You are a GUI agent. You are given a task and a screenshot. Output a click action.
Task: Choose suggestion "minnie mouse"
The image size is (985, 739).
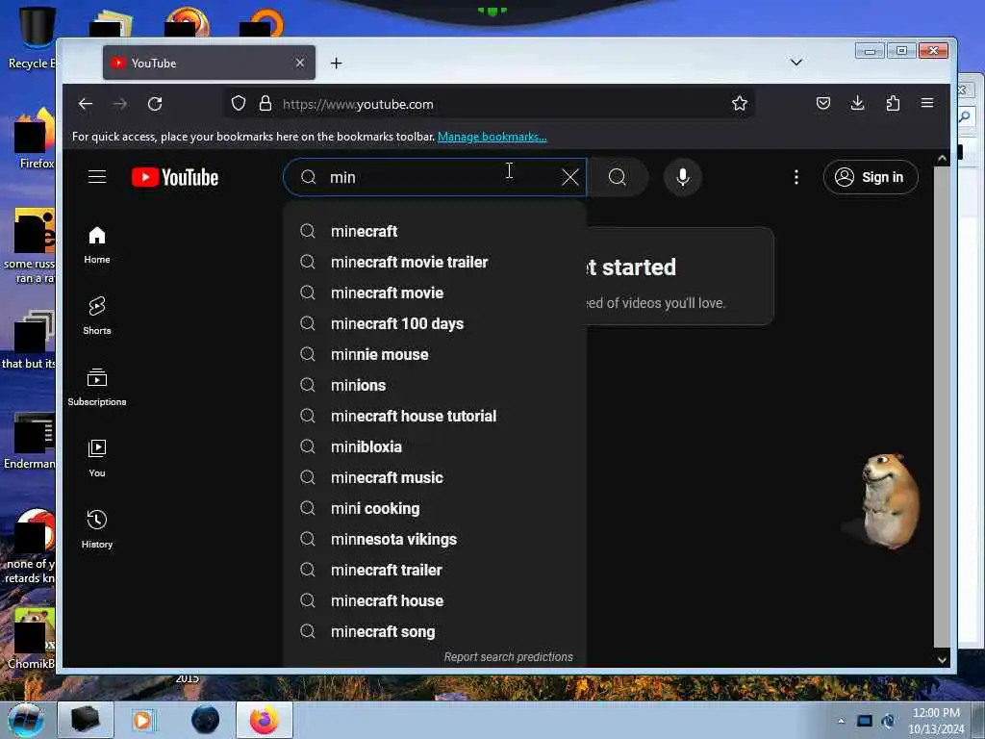[x=435, y=354]
